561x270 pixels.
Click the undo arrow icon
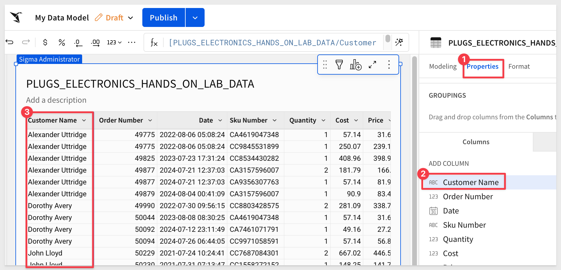coord(9,42)
